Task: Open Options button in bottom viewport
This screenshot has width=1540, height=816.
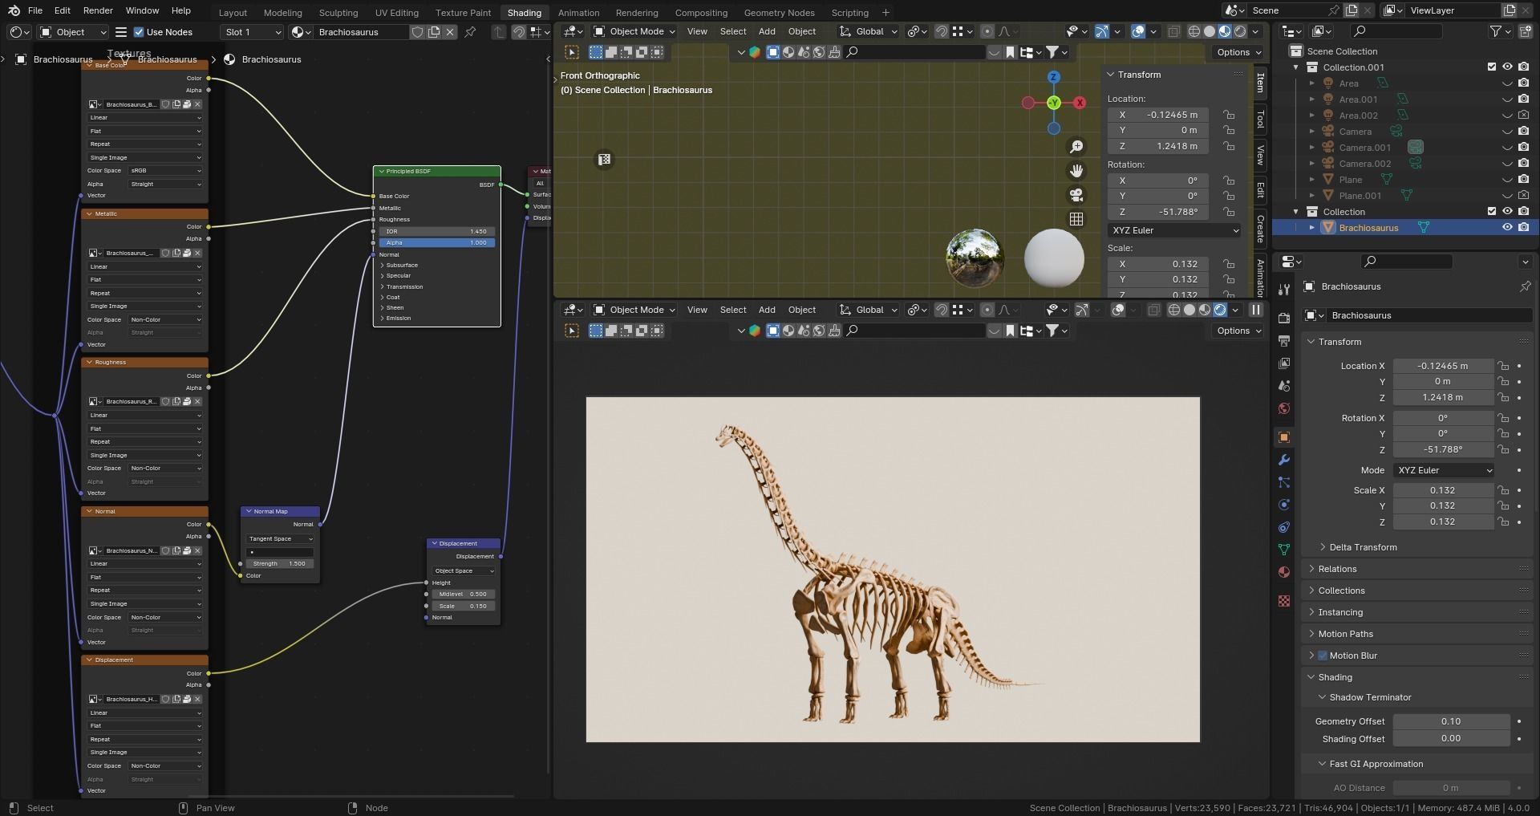Action: [1238, 331]
